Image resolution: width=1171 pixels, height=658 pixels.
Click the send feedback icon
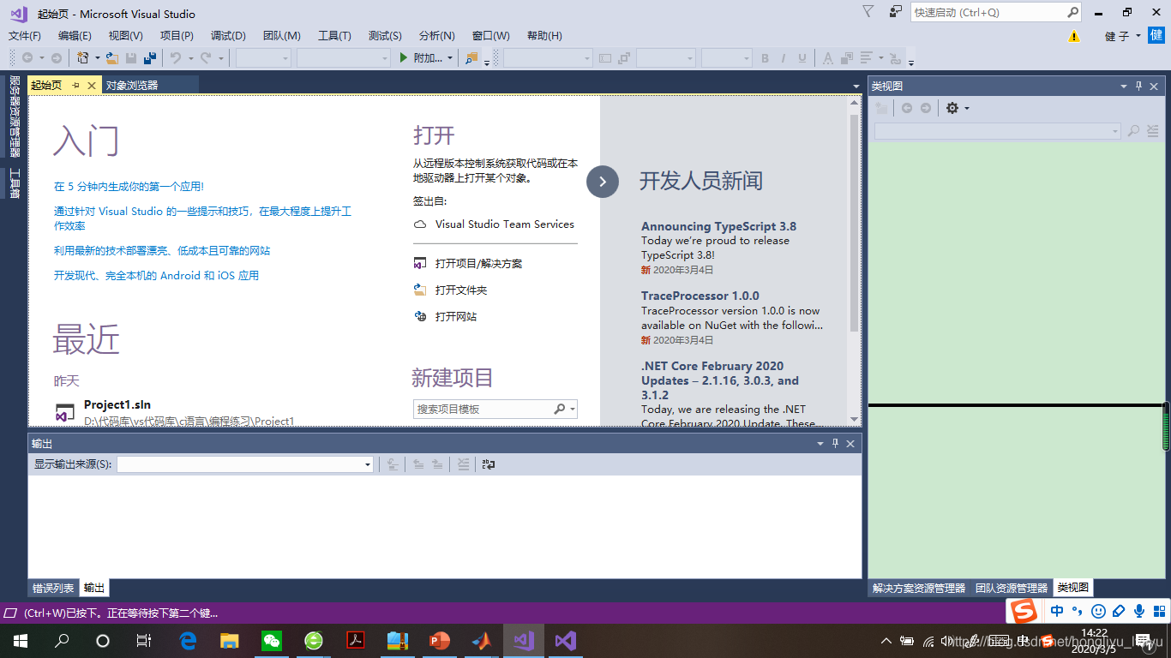[896, 12]
